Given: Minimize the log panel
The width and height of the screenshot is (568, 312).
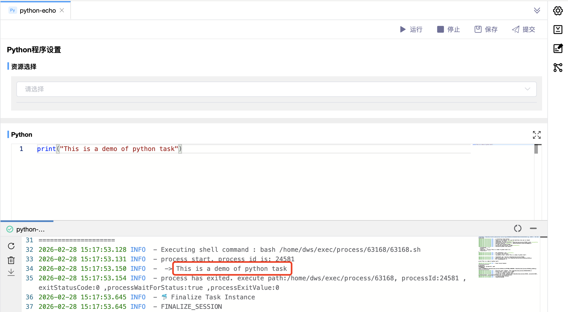Looking at the screenshot, I should point(533,229).
